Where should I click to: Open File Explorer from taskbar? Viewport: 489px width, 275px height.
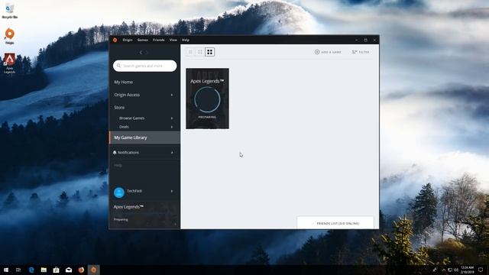click(44, 270)
